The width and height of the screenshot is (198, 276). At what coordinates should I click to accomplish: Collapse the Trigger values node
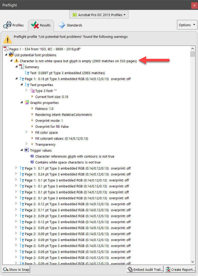point(22,150)
